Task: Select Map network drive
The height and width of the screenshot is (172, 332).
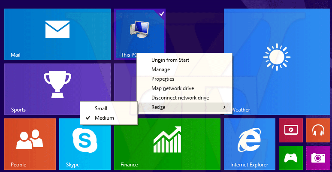Action: click(184, 88)
